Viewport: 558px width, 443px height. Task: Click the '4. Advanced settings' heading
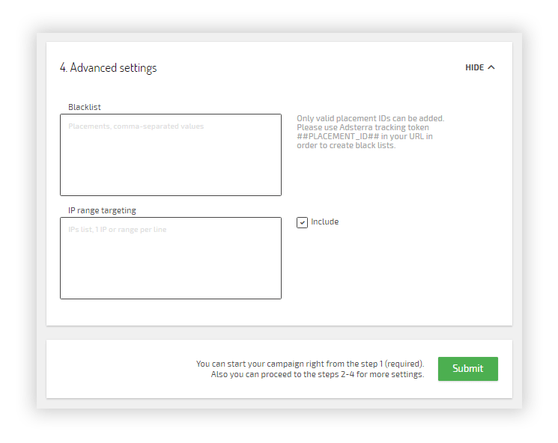coord(109,68)
